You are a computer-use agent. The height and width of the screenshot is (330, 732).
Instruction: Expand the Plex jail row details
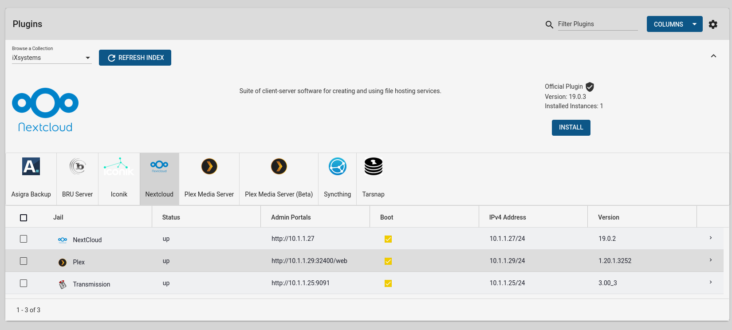tap(711, 260)
